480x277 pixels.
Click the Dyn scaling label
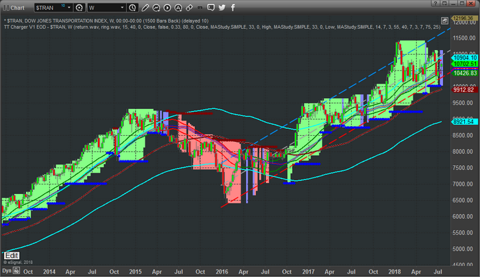[7, 271]
